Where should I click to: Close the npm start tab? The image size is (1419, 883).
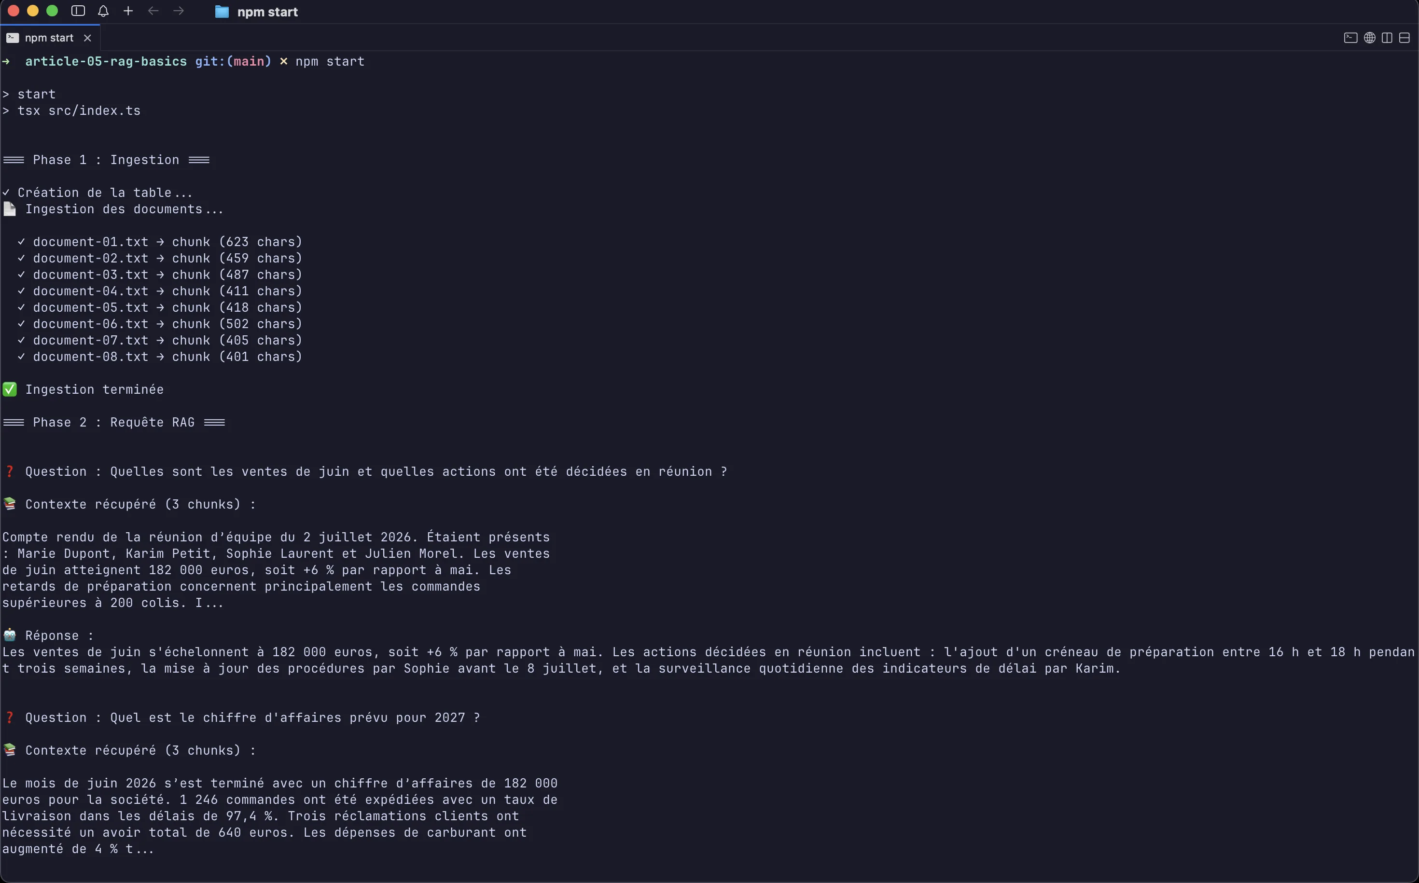pos(88,38)
